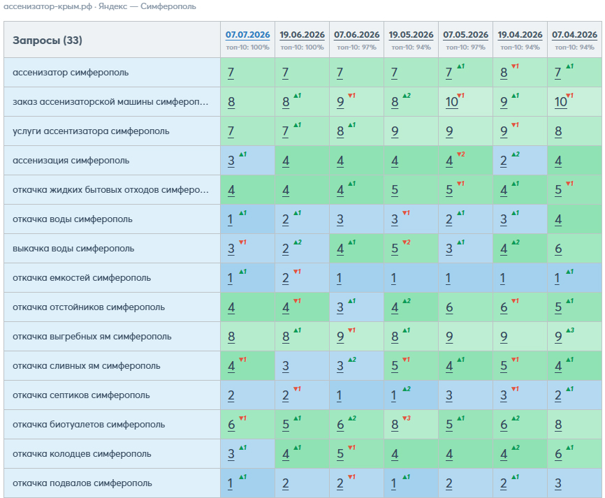
Task: Open position 2 for ассенизация симферополь on 19.04.2026
Action: pyautogui.click(x=504, y=161)
